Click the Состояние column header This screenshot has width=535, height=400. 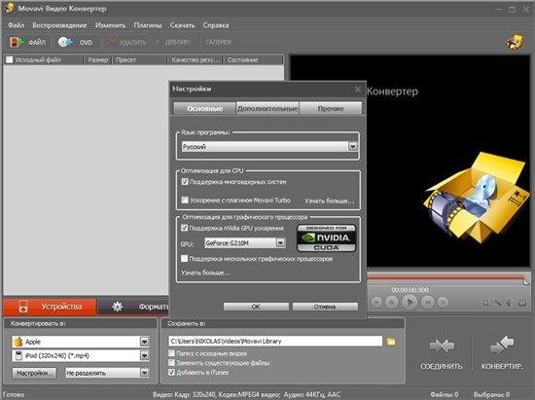click(253, 60)
